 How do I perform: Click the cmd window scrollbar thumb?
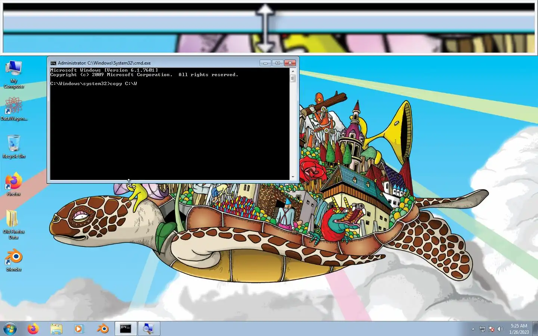click(x=293, y=78)
